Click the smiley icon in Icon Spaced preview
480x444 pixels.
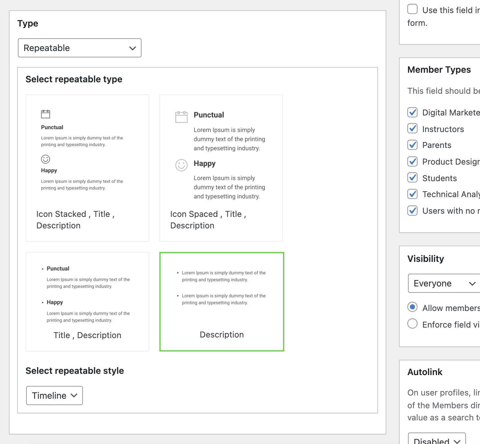point(181,165)
